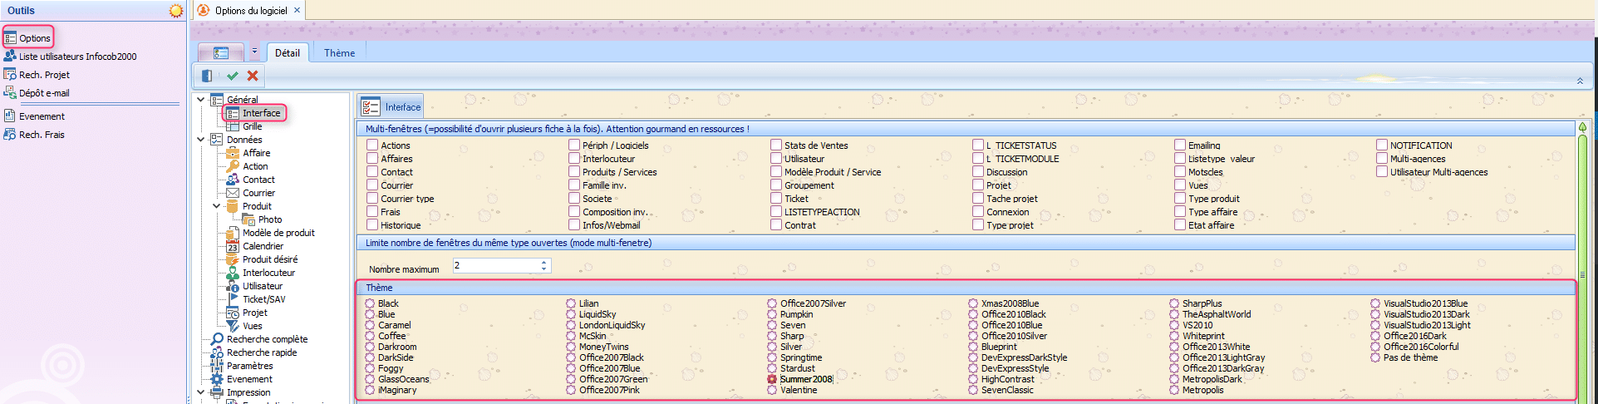1598x404 pixels.
Task: Select the Recherche complète tree node
Action: click(x=267, y=339)
